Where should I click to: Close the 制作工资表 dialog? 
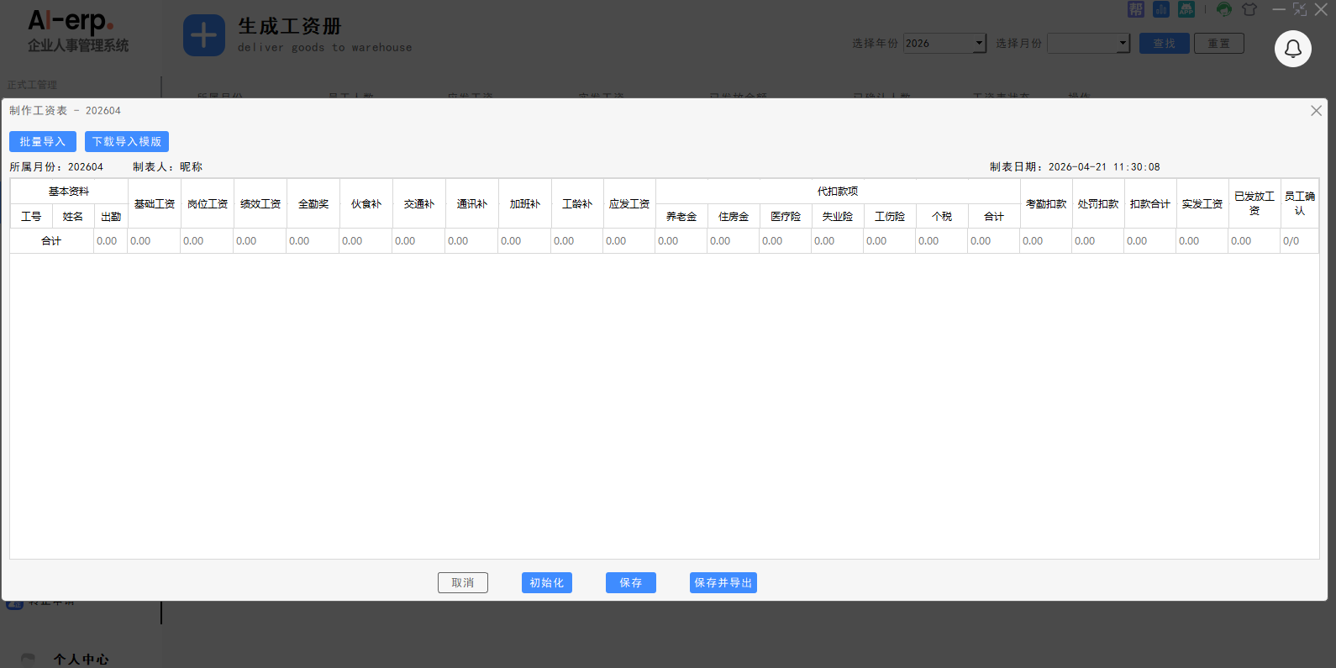point(1316,111)
